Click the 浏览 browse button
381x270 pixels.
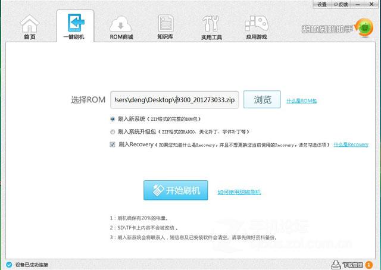pyautogui.click(x=262, y=99)
